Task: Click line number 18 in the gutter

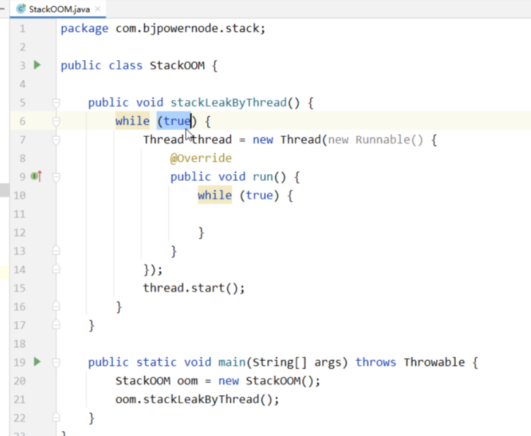Action: point(20,344)
